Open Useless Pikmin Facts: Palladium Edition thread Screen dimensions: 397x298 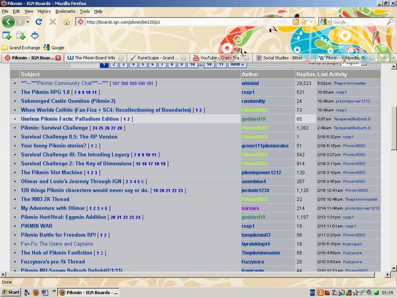pyautogui.click(x=70, y=119)
